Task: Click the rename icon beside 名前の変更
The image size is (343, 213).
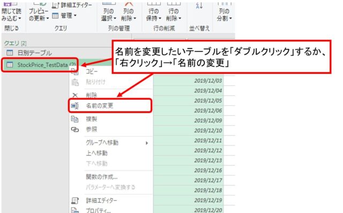Action: (75, 106)
